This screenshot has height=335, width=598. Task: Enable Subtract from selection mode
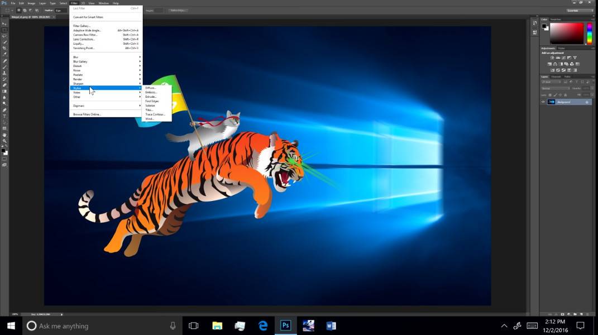(x=31, y=10)
